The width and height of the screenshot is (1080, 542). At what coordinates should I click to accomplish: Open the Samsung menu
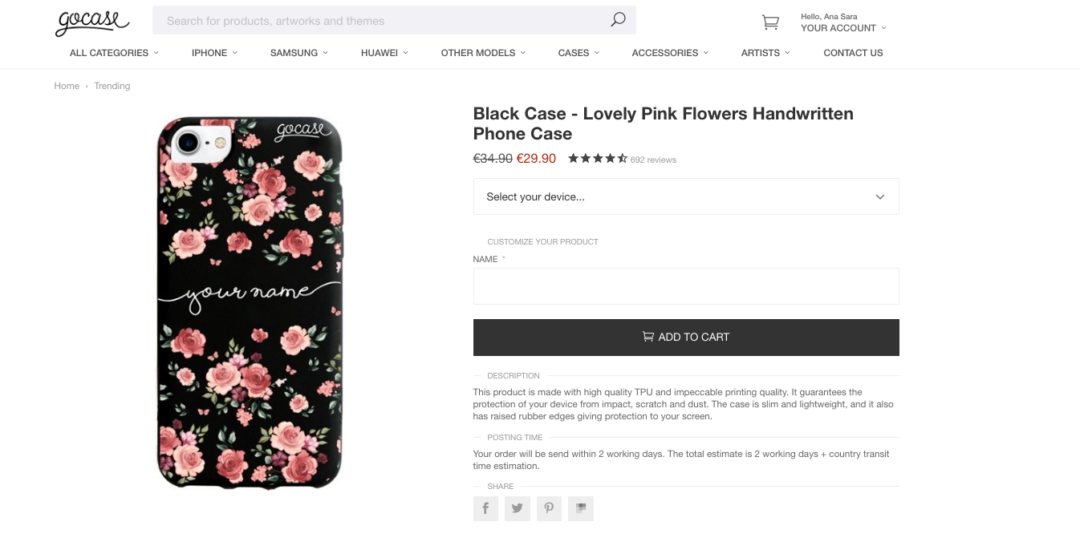coord(299,53)
